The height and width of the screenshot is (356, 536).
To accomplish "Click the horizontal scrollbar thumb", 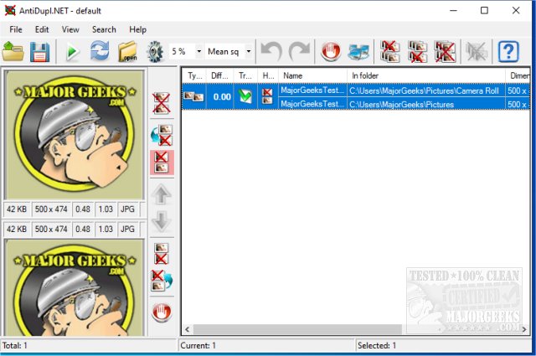I will (297, 329).
